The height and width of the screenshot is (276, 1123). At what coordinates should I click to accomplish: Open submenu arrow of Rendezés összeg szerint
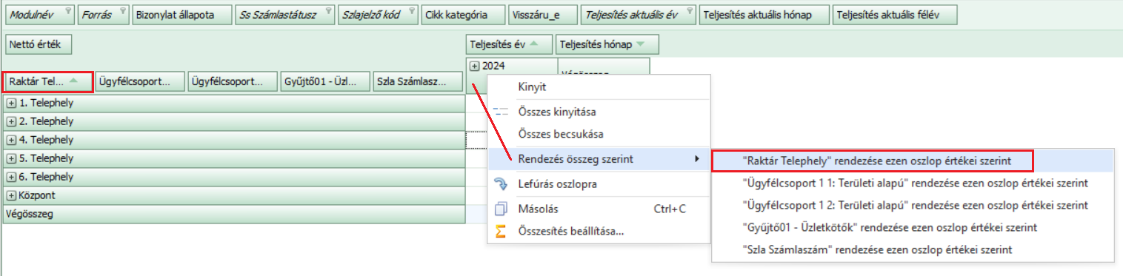[696, 159]
